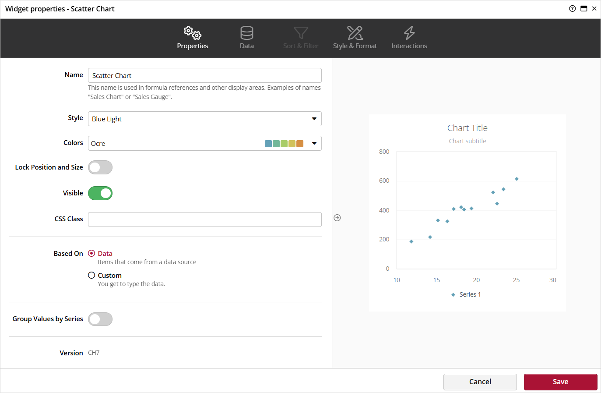Toggle Lock Position and Size switch
This screenshot has height=393, width=601.
[x=100, y=167]
